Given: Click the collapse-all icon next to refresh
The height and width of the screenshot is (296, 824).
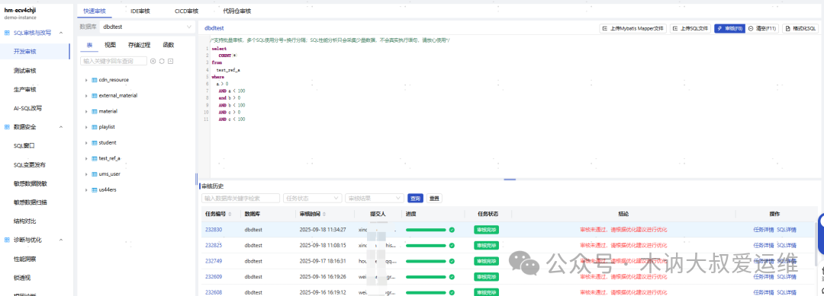Looking at the screenshot, I should point(171,62).
